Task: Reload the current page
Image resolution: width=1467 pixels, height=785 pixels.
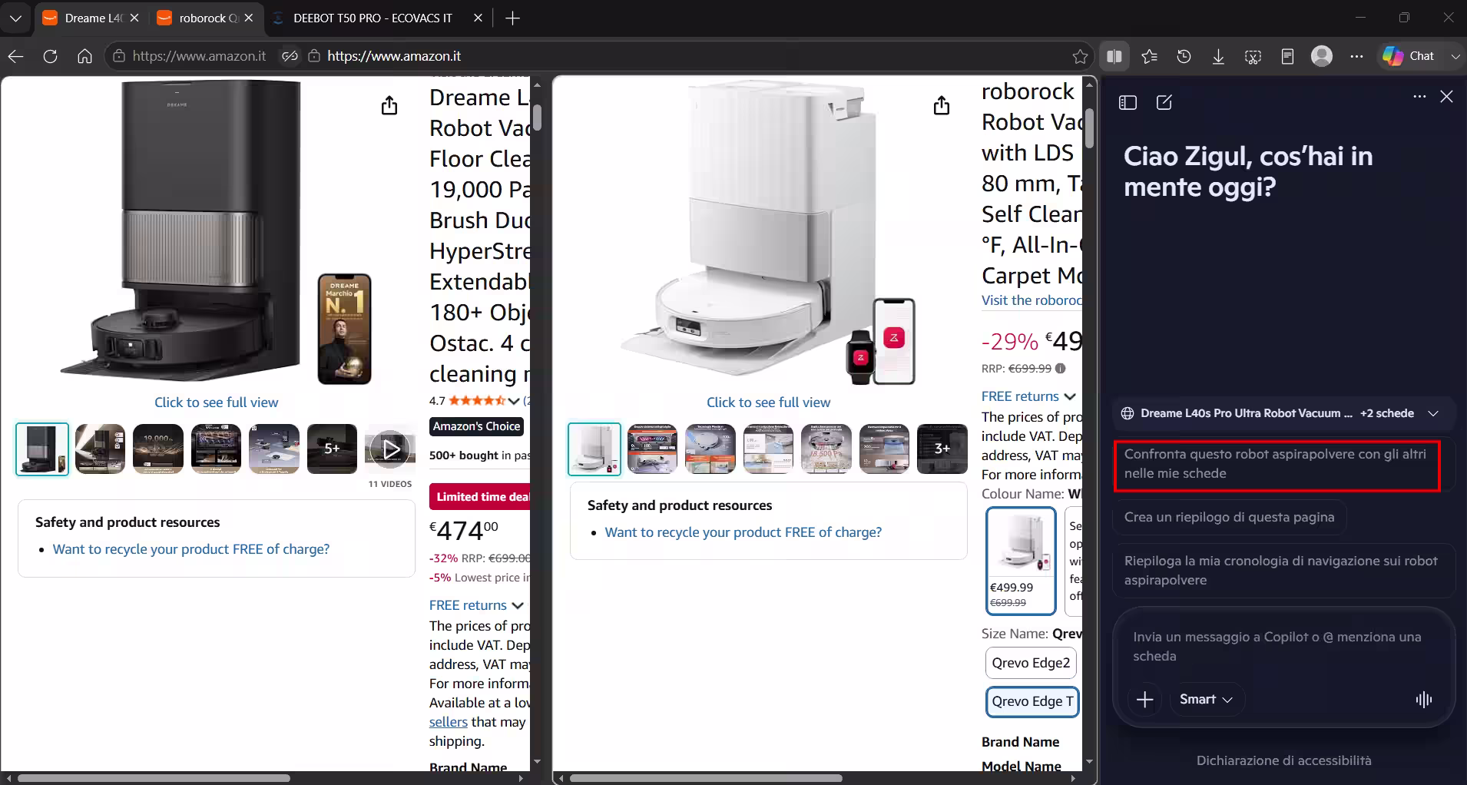Action: (x=50, y=56)
